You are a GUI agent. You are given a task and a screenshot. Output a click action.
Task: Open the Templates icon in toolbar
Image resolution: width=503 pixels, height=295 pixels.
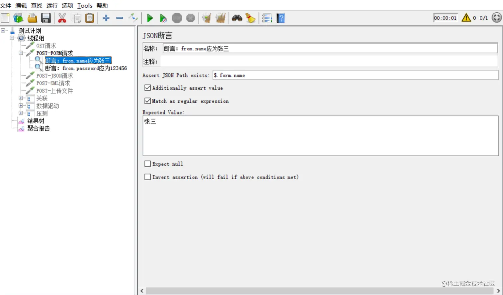pos(18,18)
